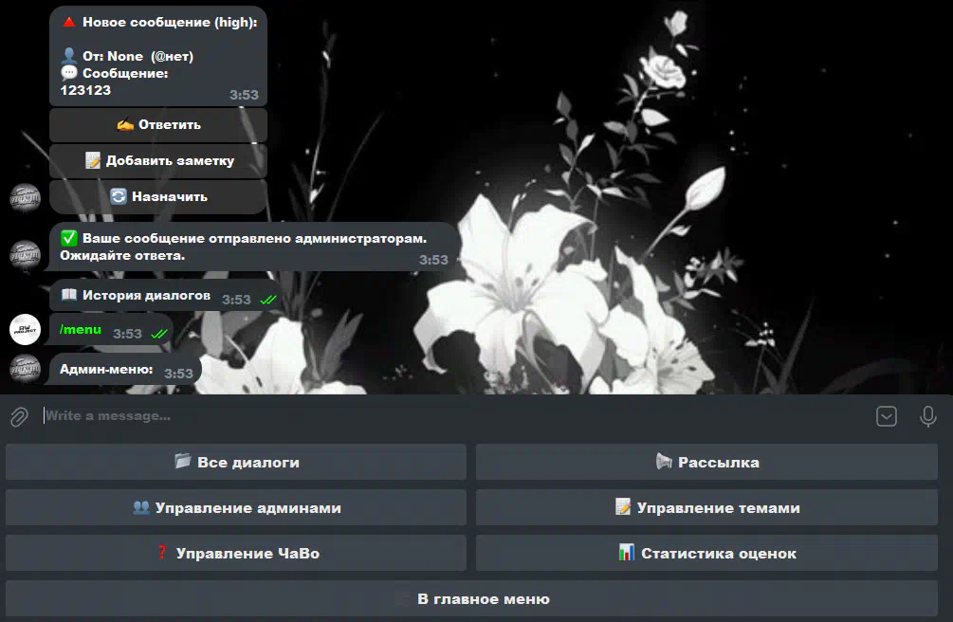953x622 pixels.
Task: Choose Управление ЧаВо
Action: (x=236, y=554)
